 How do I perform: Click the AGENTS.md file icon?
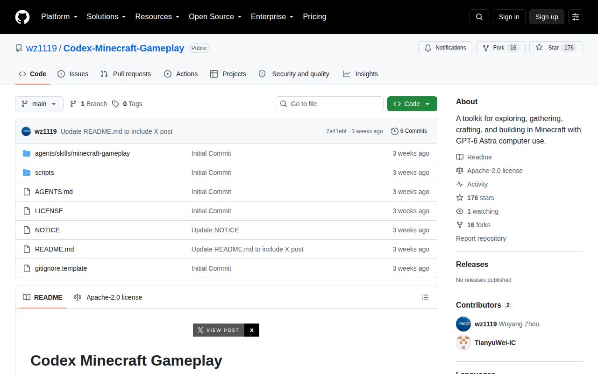coord(27,192)
